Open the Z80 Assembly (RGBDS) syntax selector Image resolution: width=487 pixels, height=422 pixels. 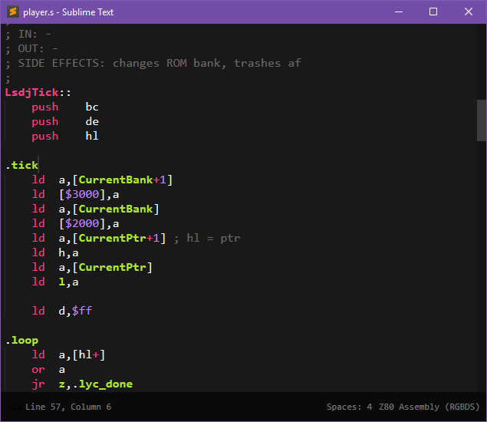click(x=429, y=407)
